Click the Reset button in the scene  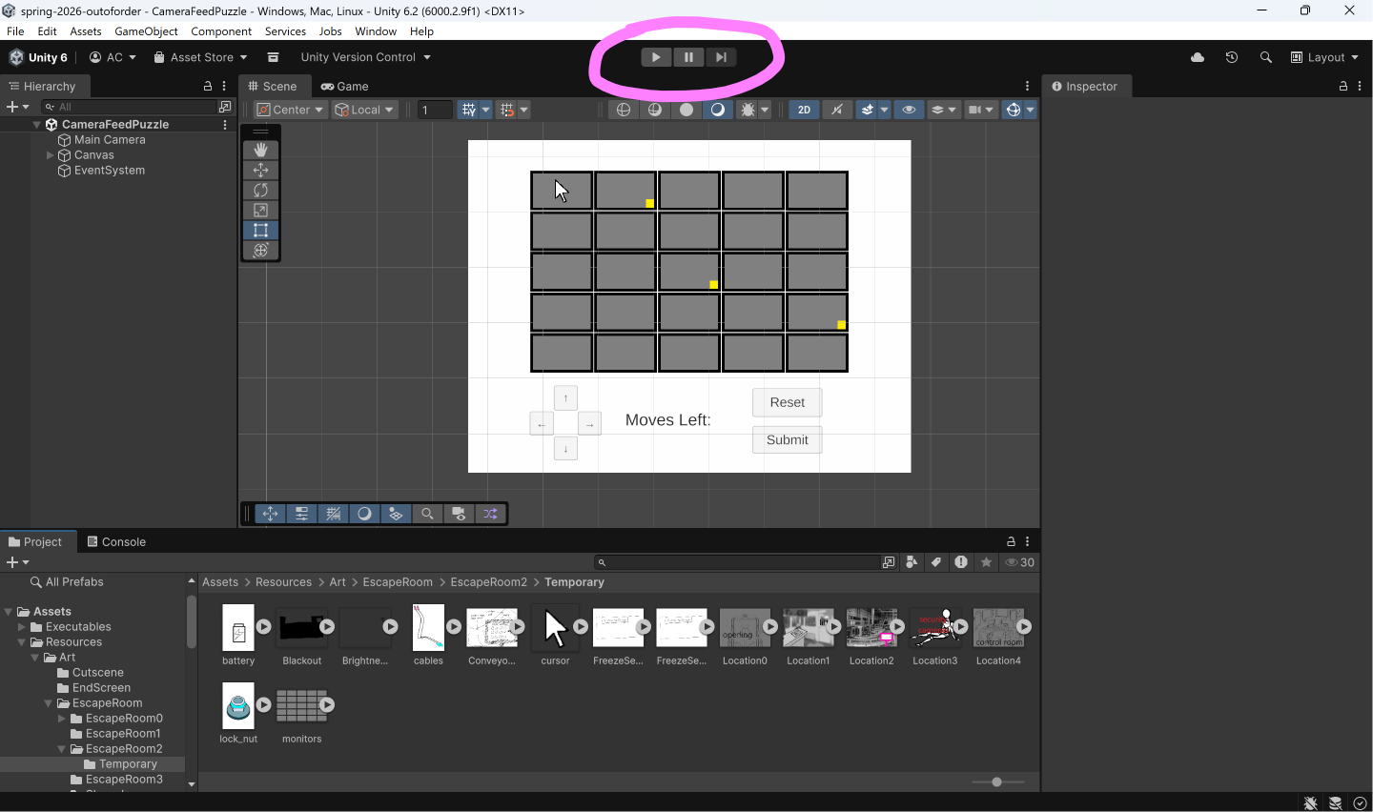(788, 402)
